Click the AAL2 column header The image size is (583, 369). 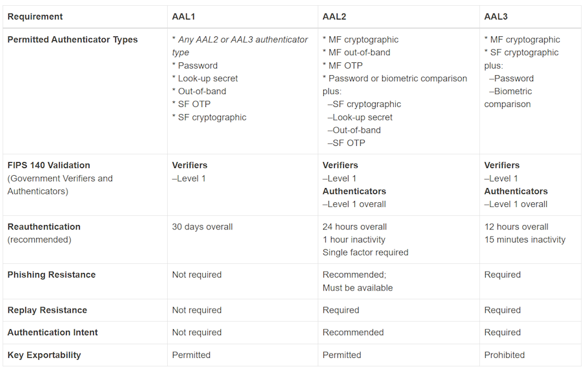pyautogui.click(x=334, y=17)
